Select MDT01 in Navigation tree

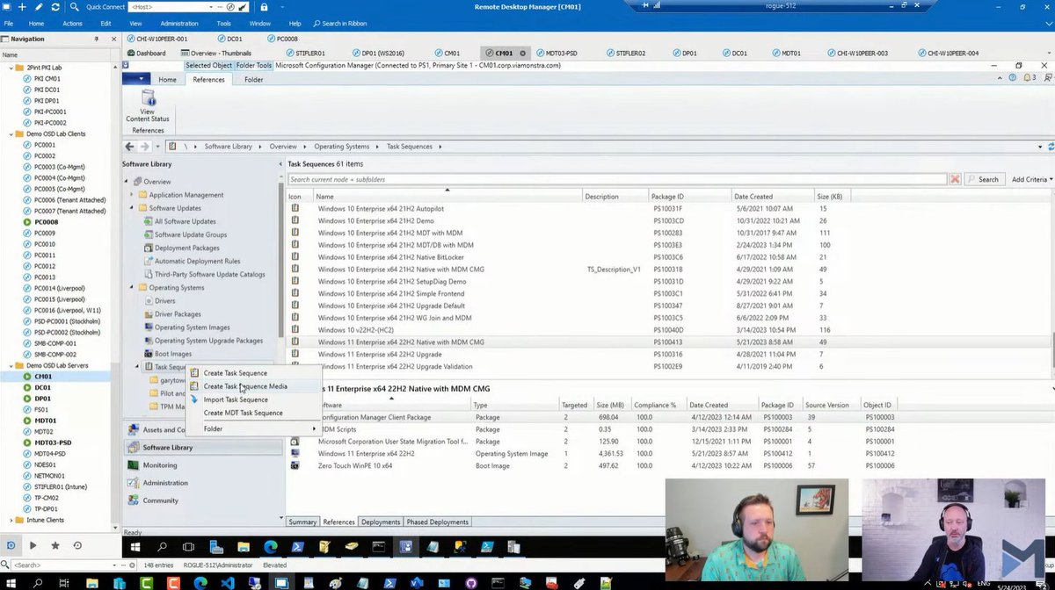pyautogui.click(x=46, y=421)
